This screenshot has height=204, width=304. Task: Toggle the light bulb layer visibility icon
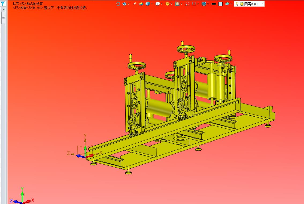coord(237,4)
